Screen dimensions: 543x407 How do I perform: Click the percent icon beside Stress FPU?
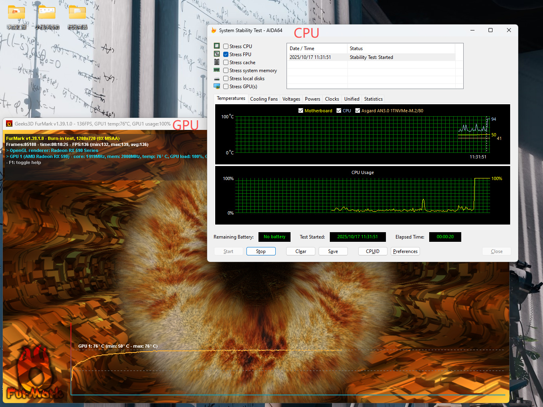tap(217, 54)
